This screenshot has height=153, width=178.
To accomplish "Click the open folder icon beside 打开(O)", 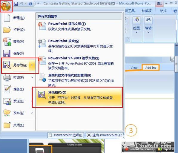I will point(7,30).
